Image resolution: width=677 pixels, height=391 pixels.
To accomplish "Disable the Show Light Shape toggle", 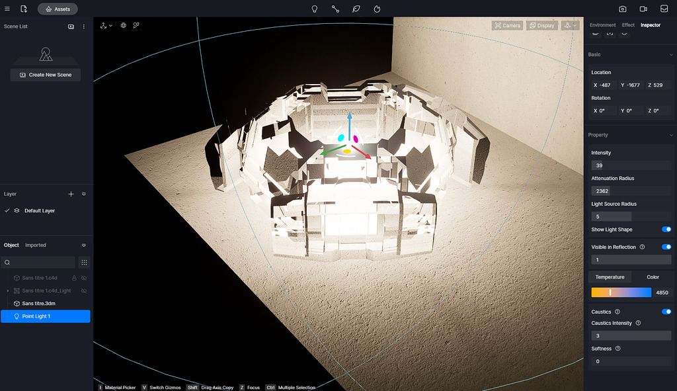I will (x=666, y=229).
